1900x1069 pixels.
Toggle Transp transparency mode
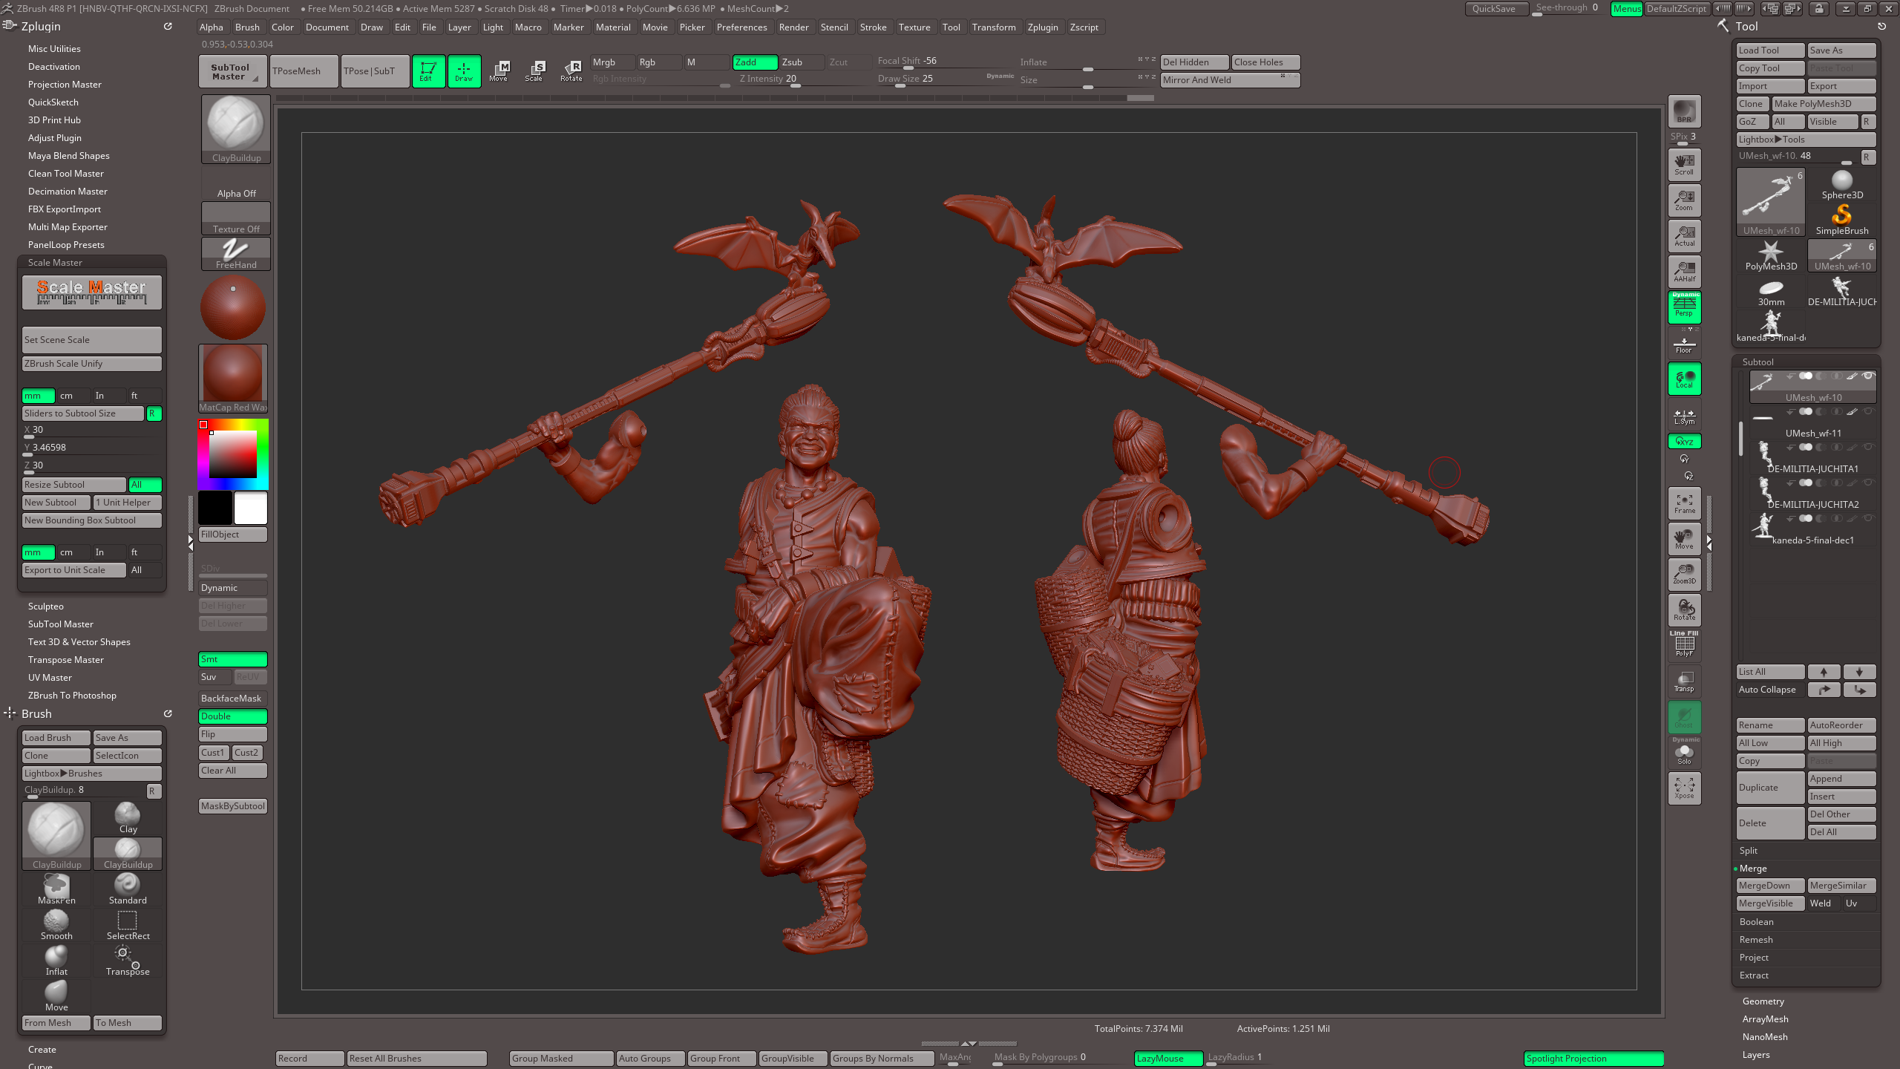click(1684, 681)
